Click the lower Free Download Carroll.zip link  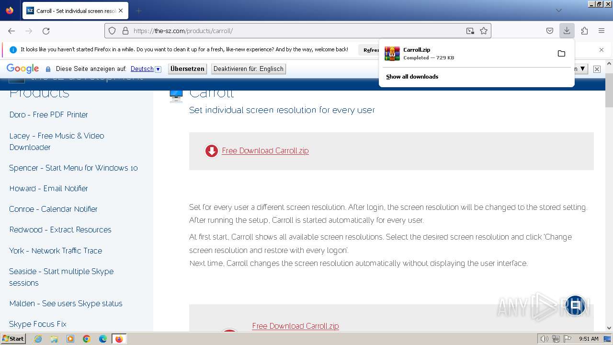click(x=295, y=326)
